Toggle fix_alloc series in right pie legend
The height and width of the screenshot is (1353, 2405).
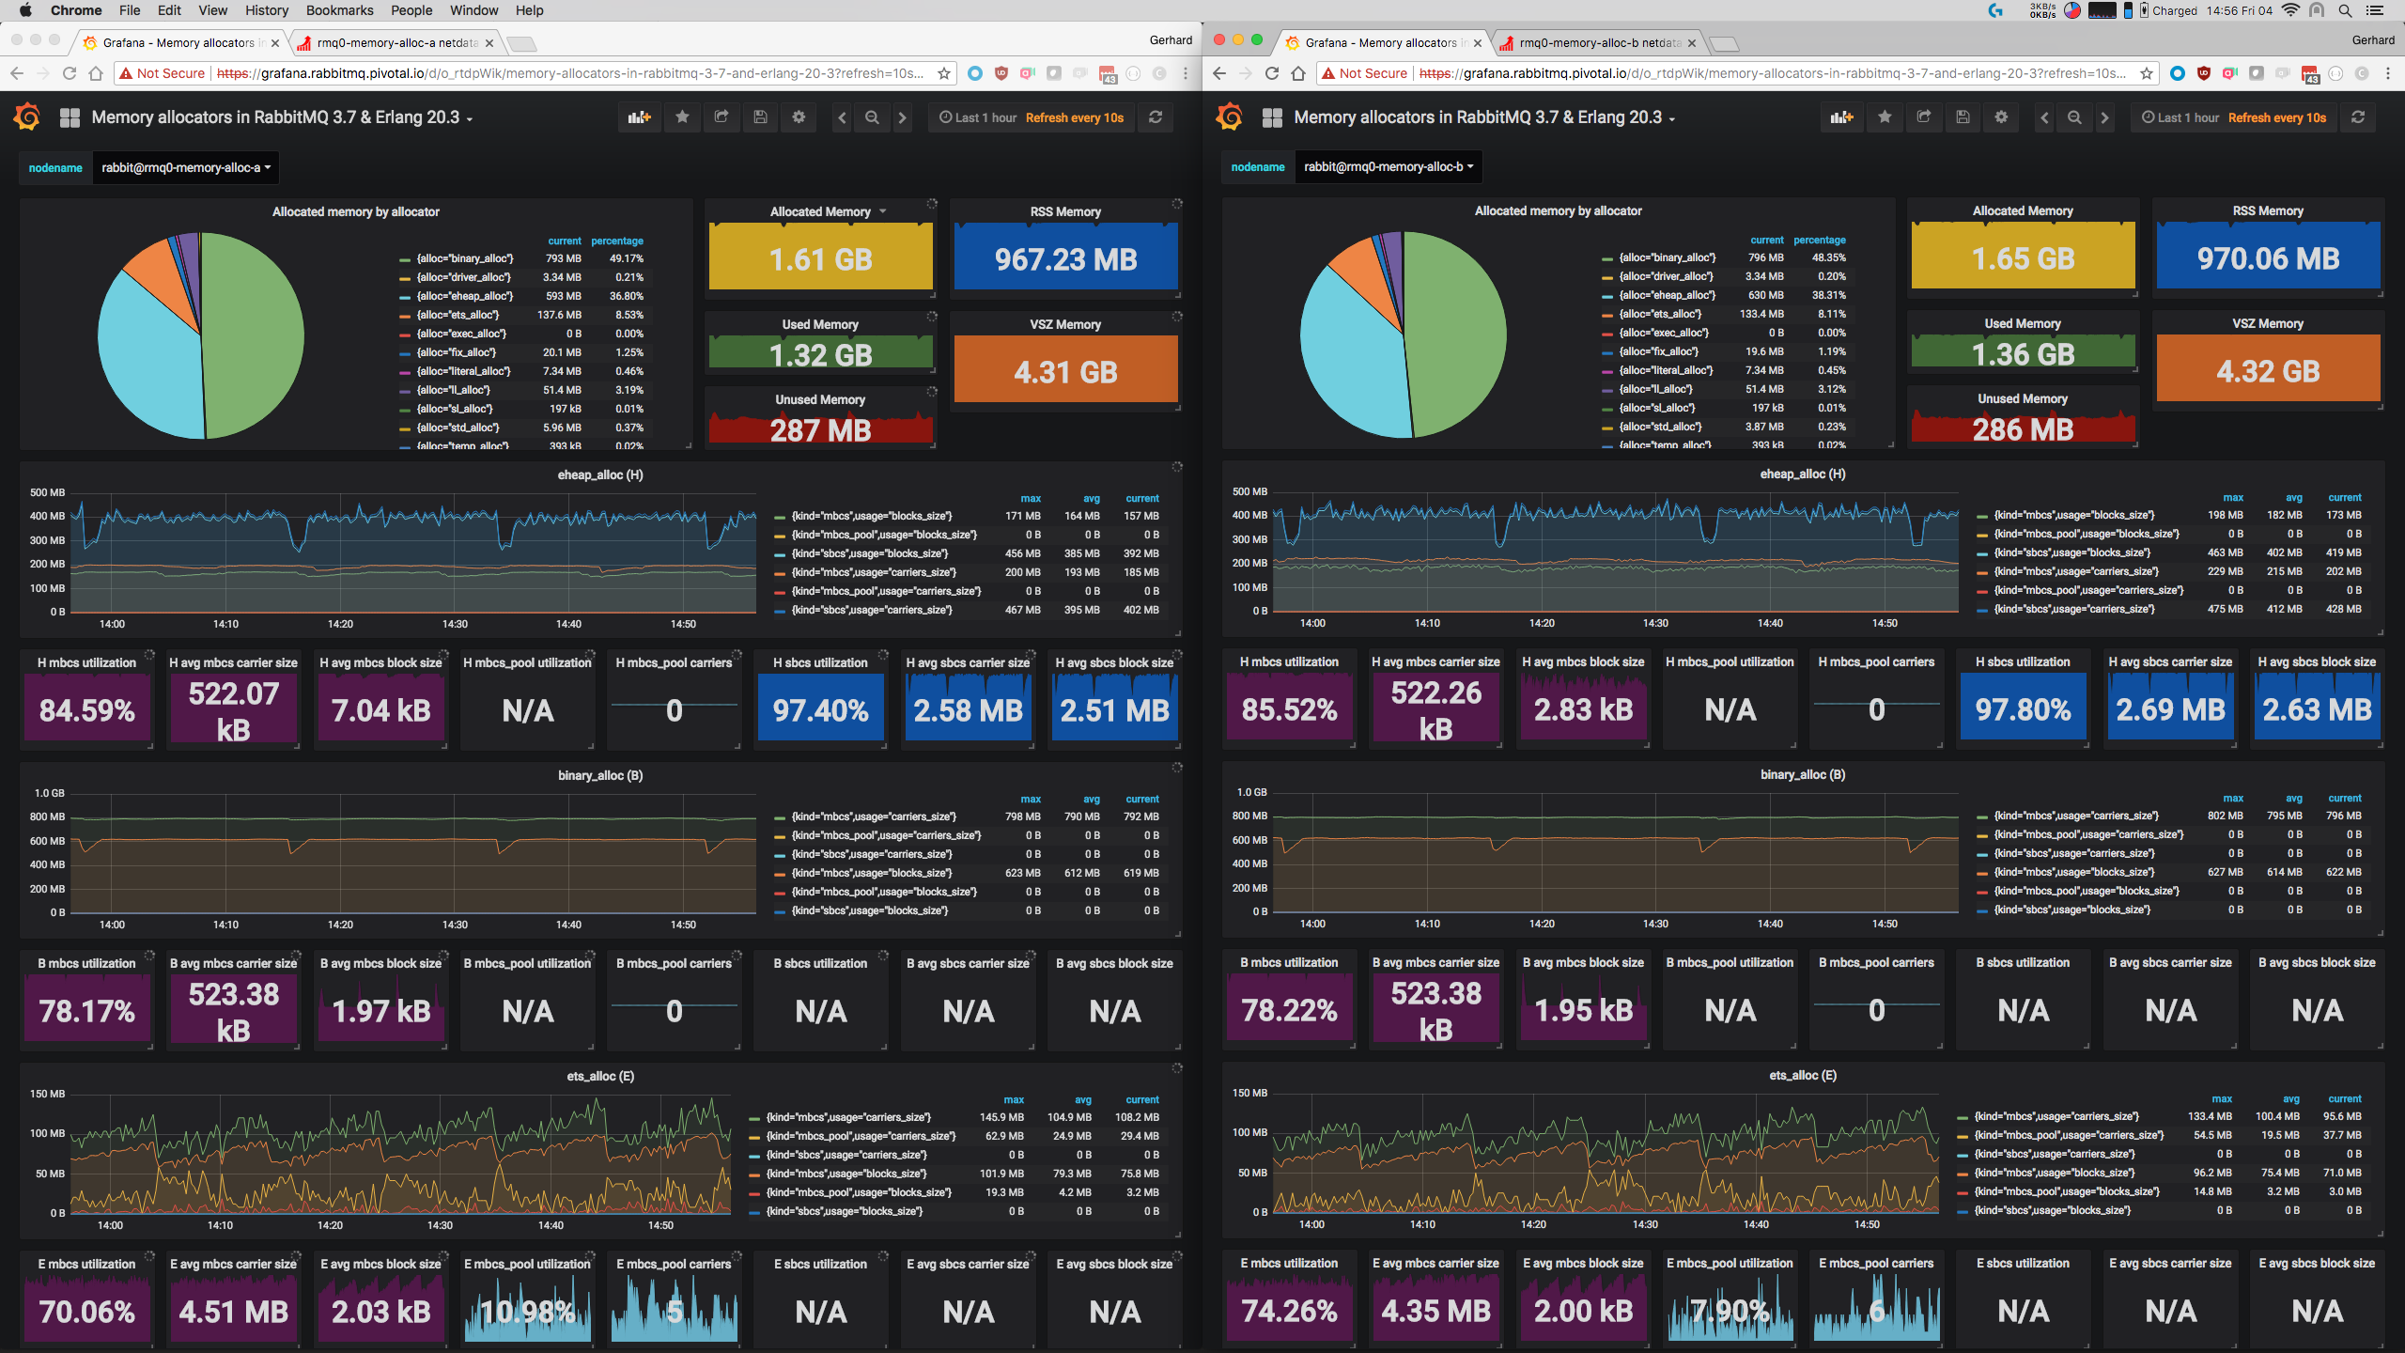[1658, 351]
